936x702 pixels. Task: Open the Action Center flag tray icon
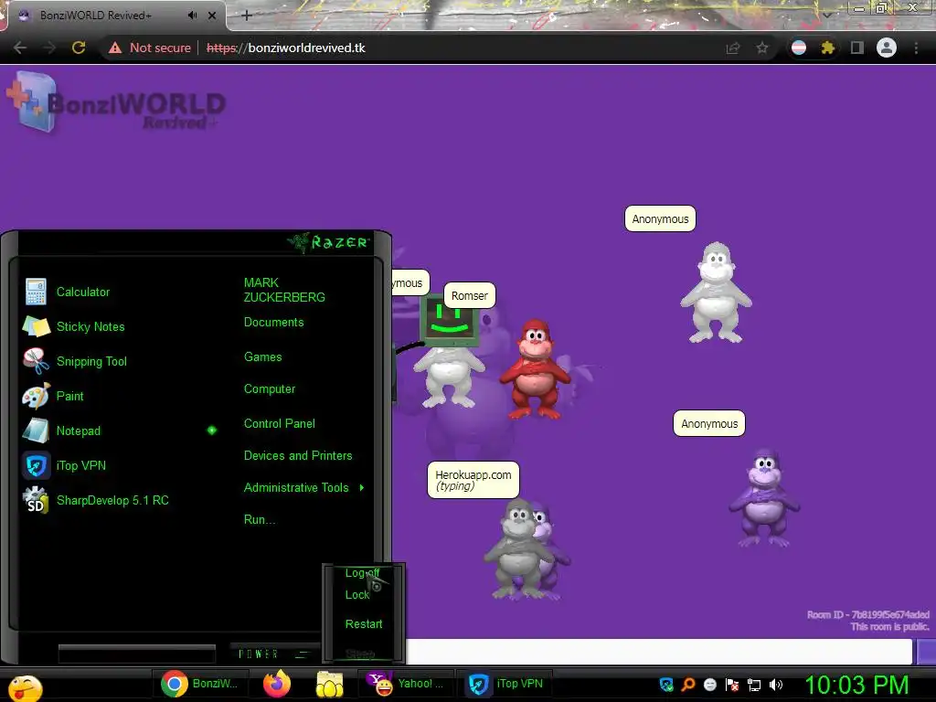click(732, 685)
